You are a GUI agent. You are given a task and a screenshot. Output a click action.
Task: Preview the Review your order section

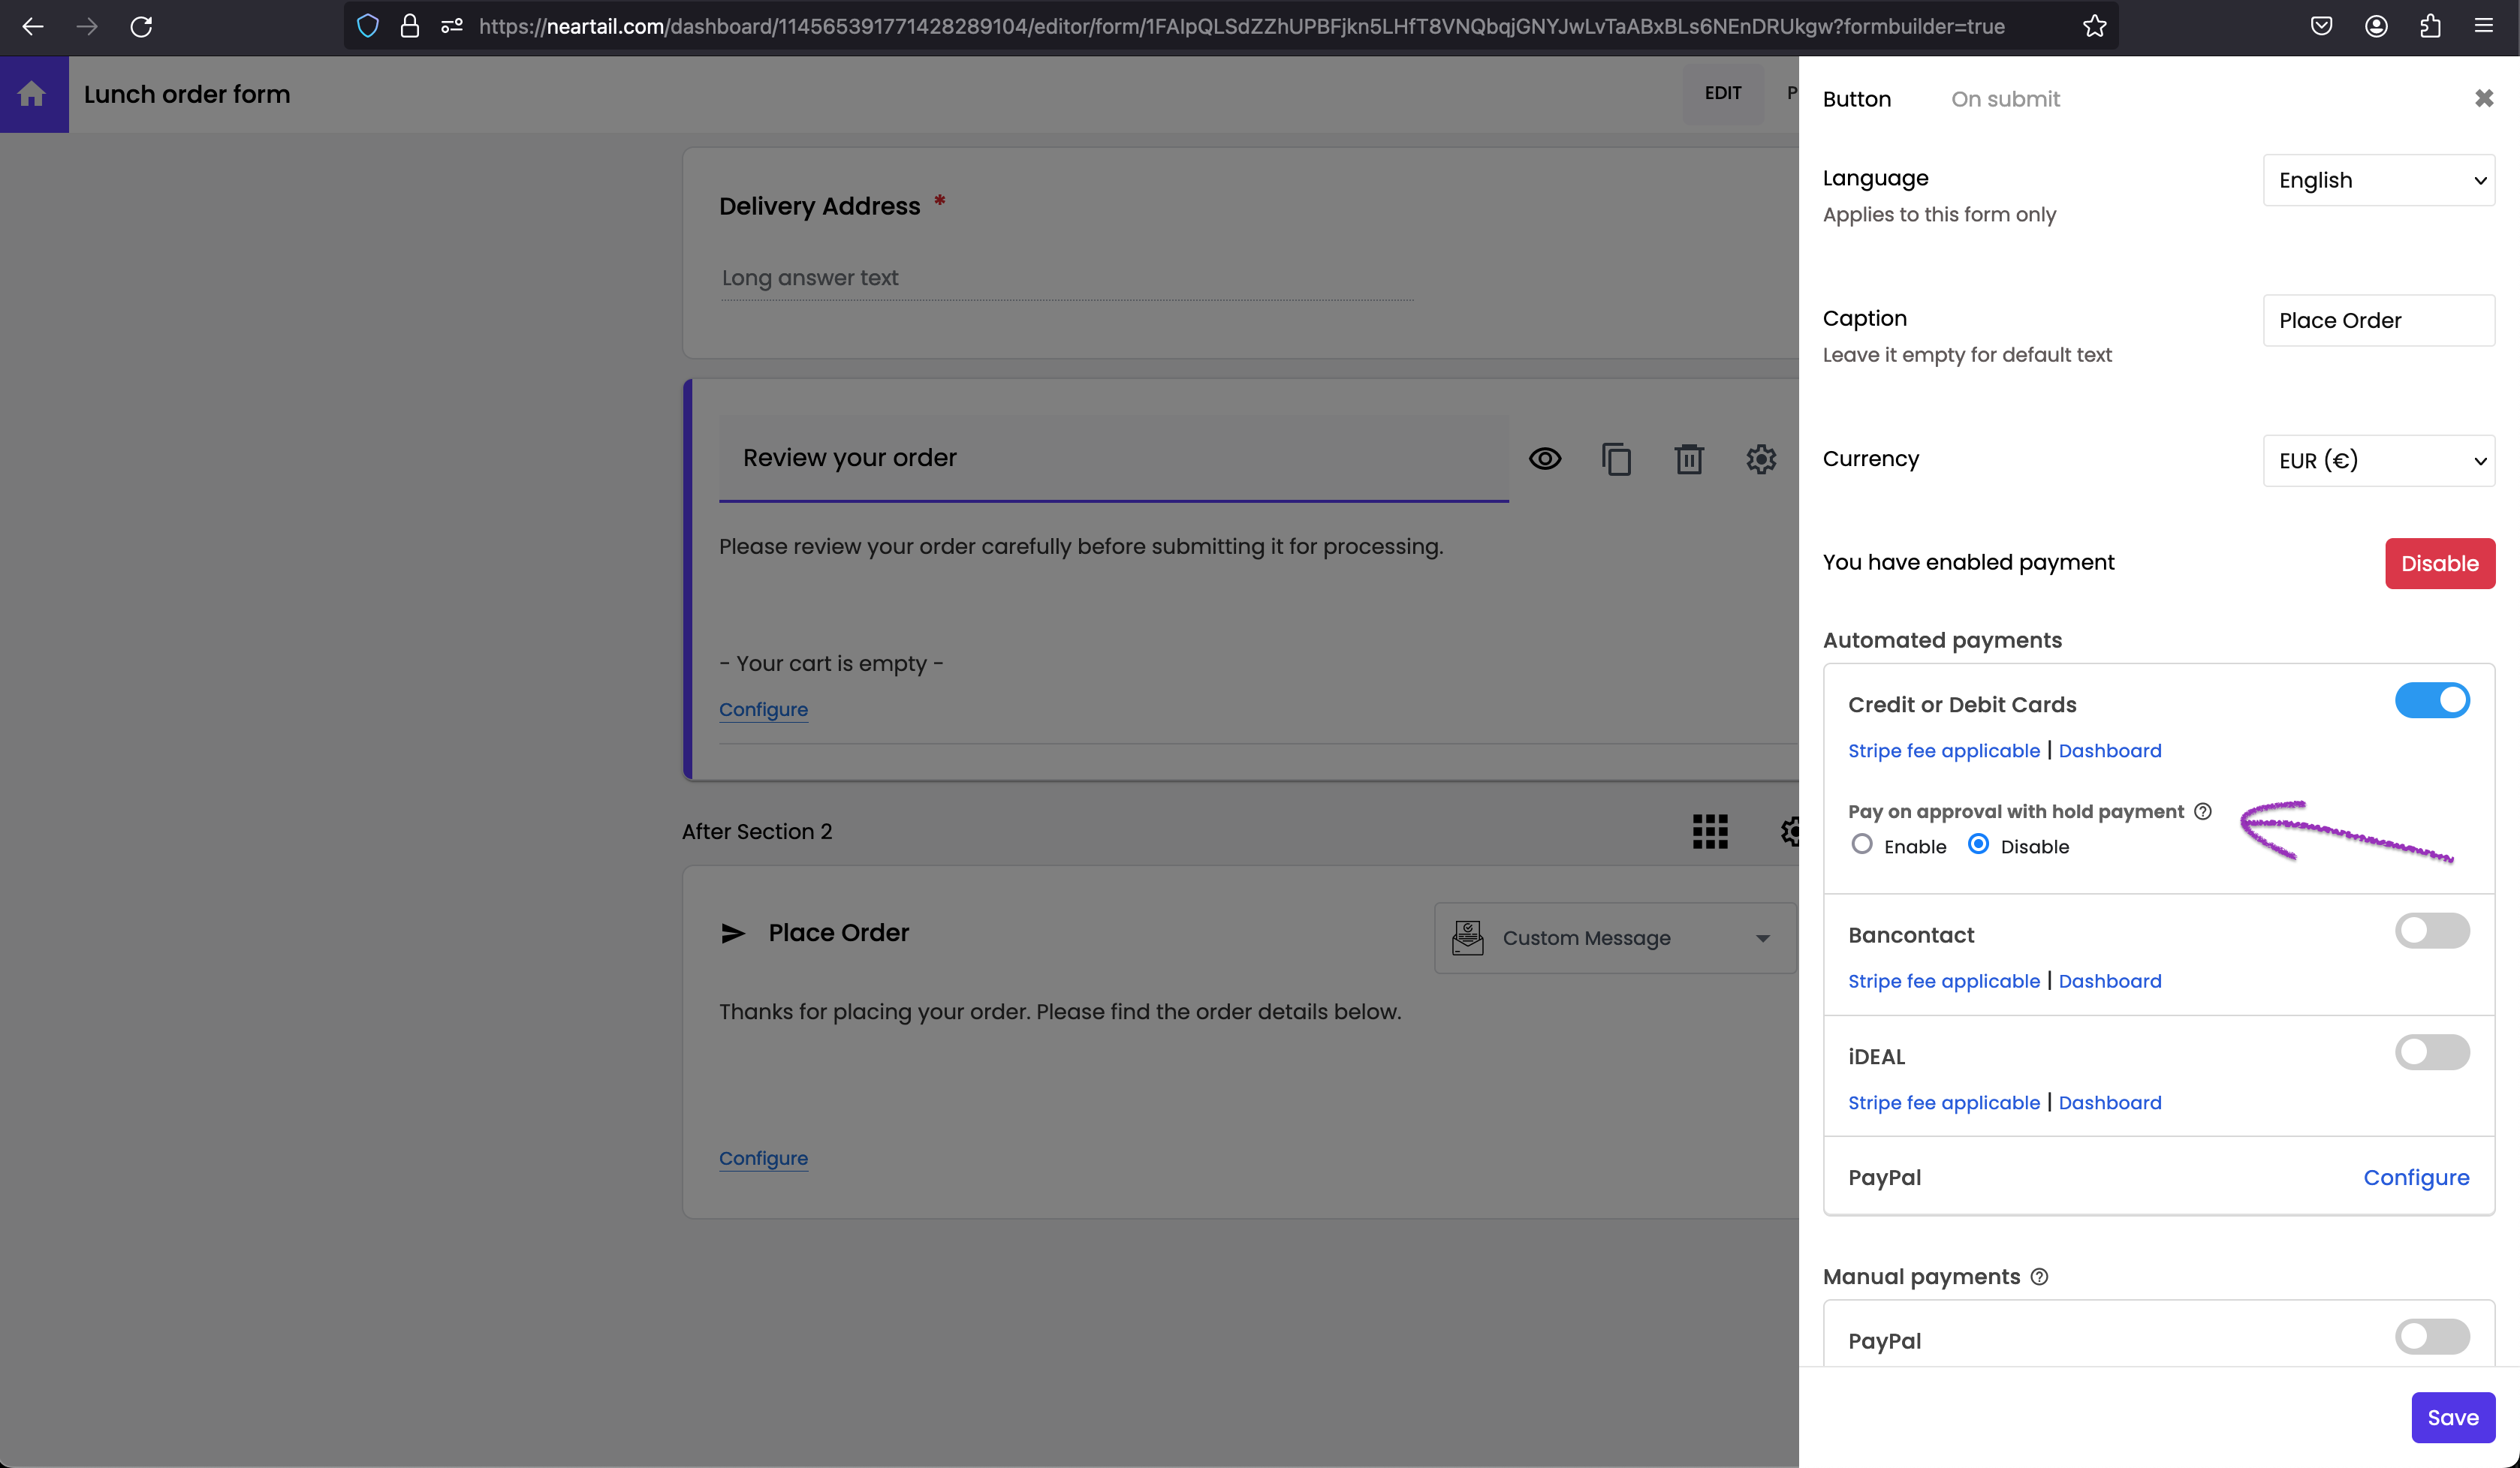click(1544, 459)
